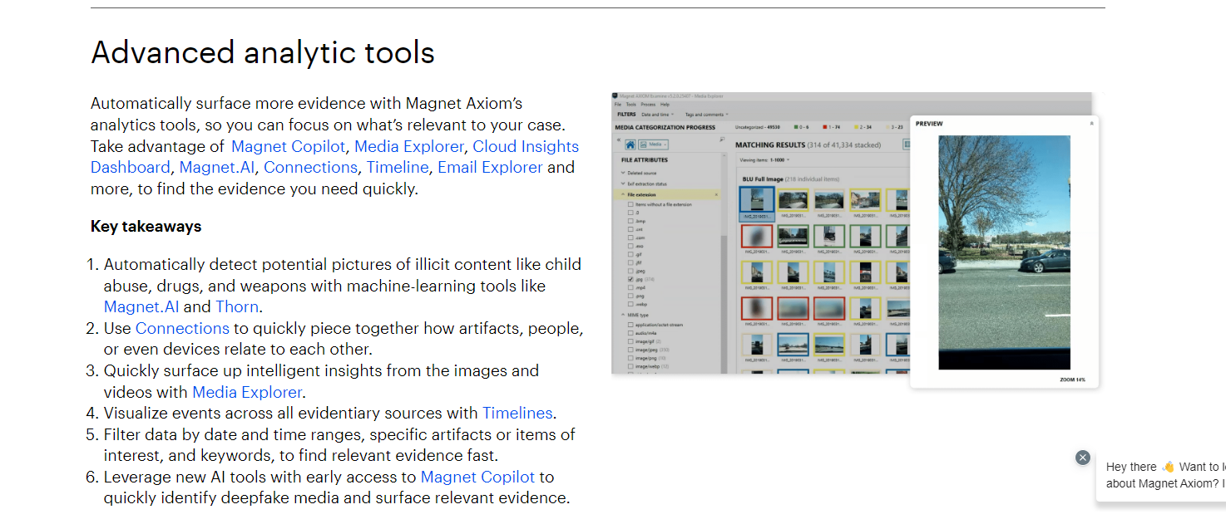Follow the Thorn link in key takeaways
The image size is (1226, 524).
click(x=238, y=307)
